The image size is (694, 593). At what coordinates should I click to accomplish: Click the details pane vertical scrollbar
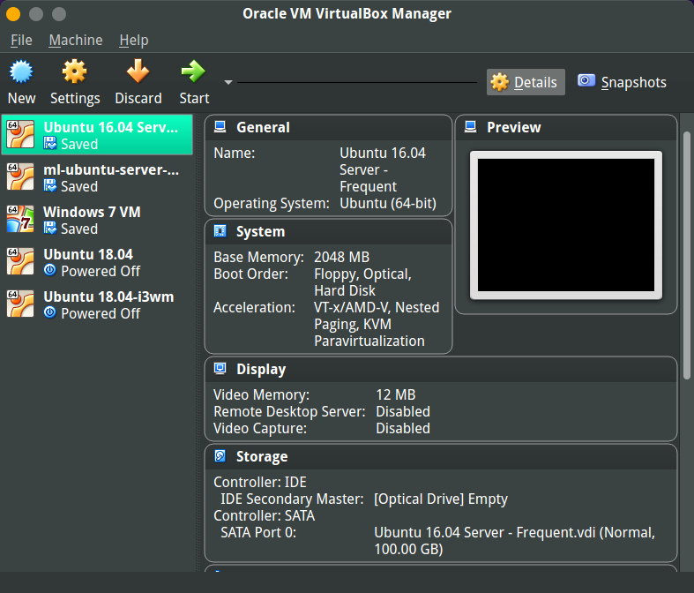tap(686, 255)
